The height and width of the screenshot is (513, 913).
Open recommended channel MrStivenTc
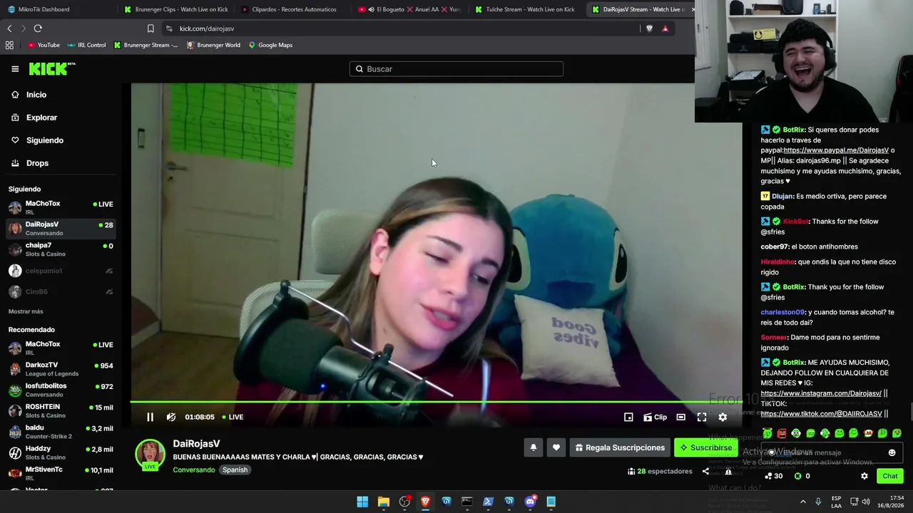pos(61,474)
